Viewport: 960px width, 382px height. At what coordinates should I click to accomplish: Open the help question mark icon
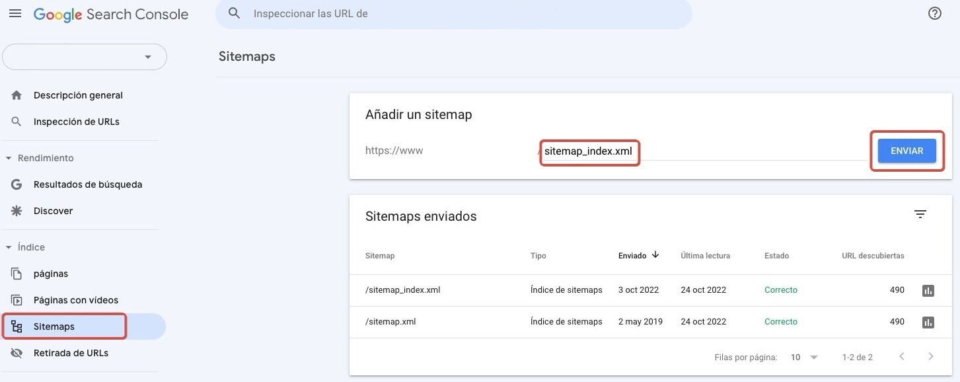935,13
